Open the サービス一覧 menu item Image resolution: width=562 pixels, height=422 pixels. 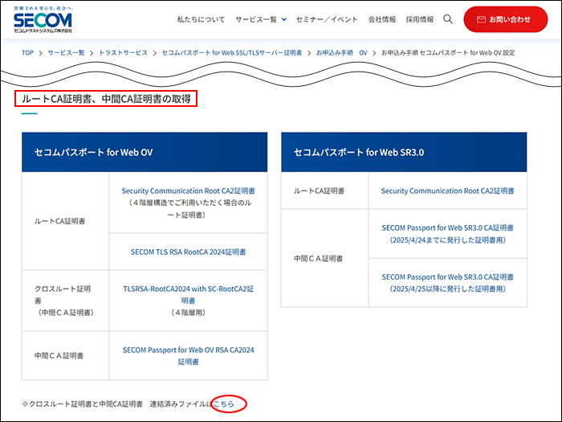[x=256, y=19]
